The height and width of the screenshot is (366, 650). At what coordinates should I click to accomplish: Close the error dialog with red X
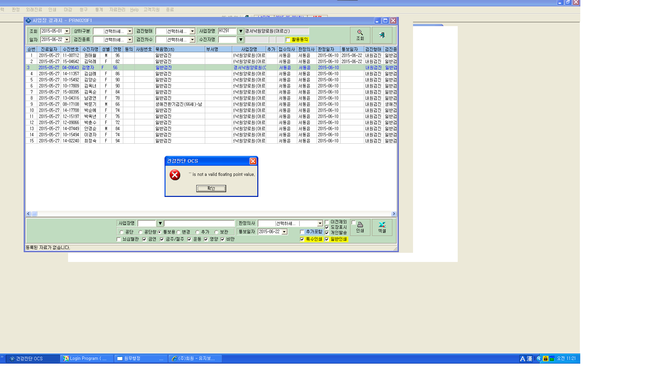tap(253, 161)
